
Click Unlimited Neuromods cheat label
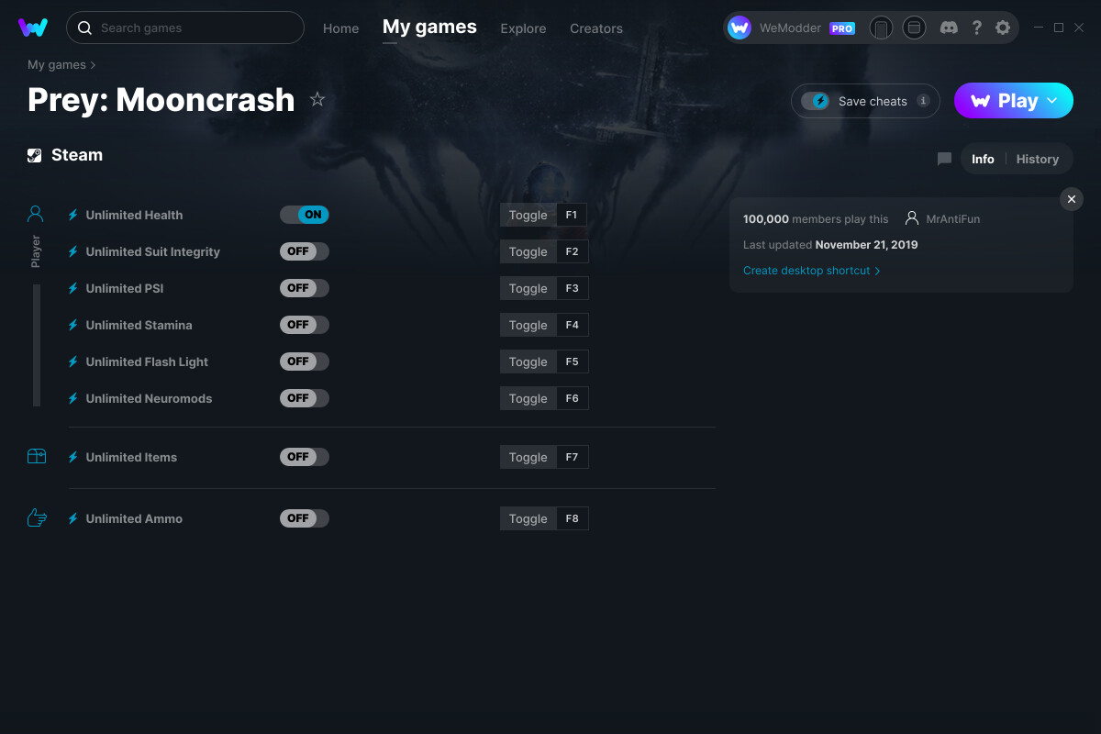(149, 398)
